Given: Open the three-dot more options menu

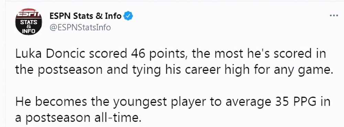Looking at the screenshot, I should (334, 16).
